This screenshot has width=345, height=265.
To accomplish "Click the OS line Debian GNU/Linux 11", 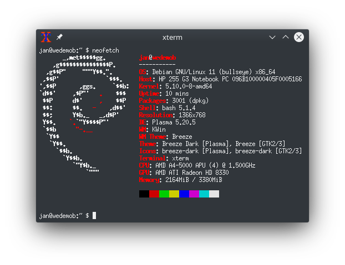I will 207,72.
